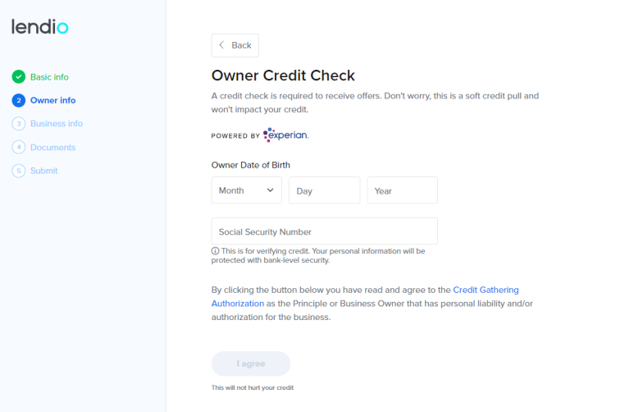
Task: Click the I agree button
Action: coord(251,364)
